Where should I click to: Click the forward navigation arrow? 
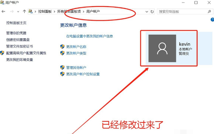[11, 12]
